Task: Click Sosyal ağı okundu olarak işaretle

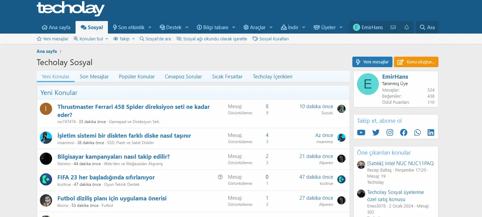Action: coord(212,39)
